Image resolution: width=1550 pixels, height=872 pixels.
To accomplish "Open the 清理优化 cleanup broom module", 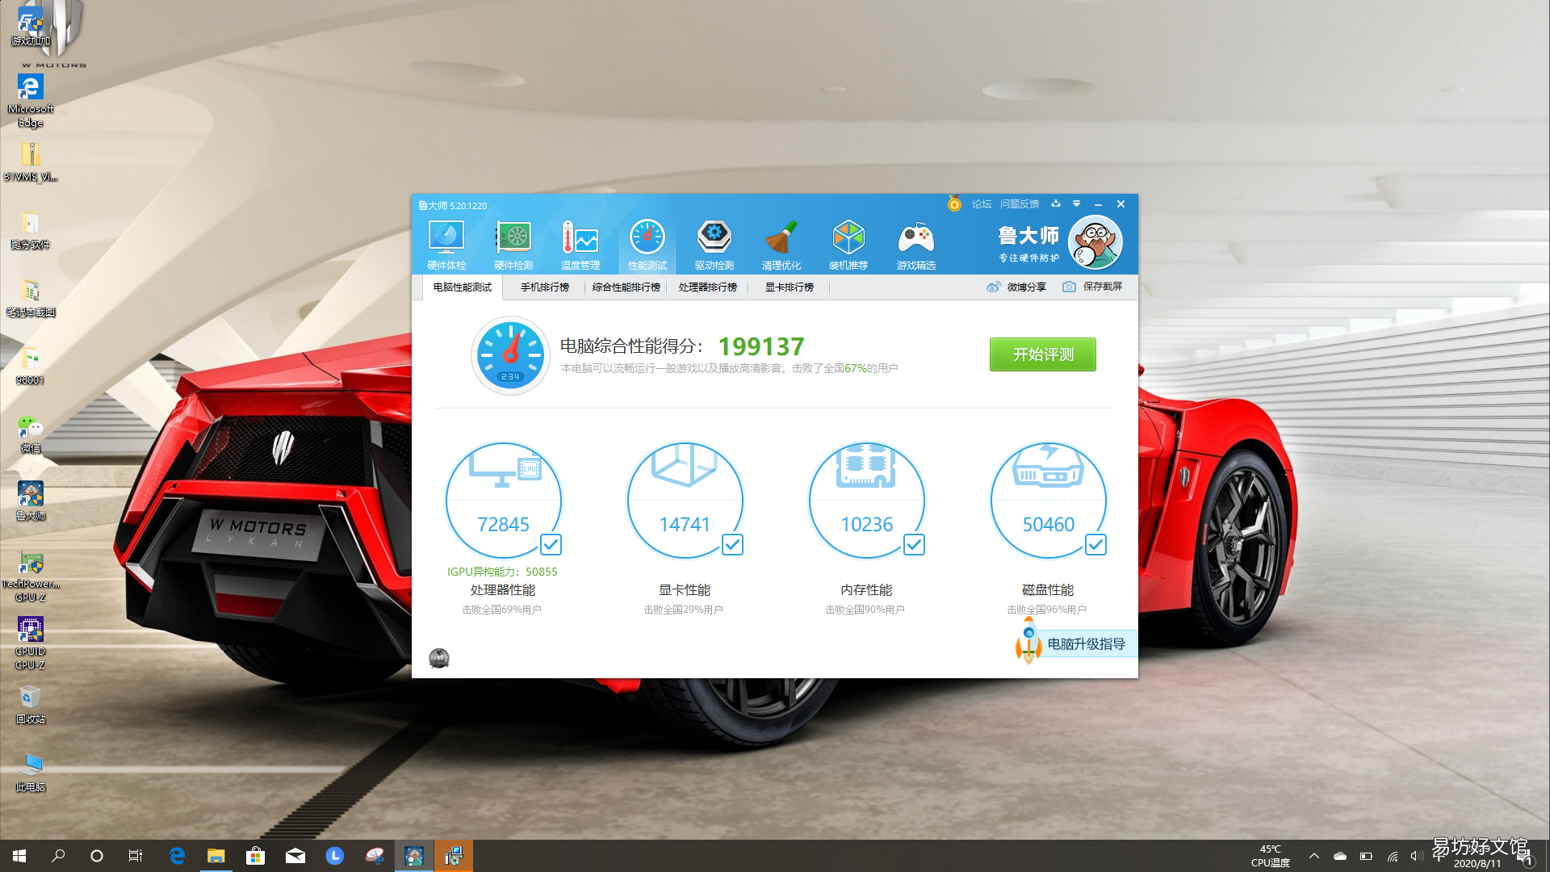I will click(781, 245).
